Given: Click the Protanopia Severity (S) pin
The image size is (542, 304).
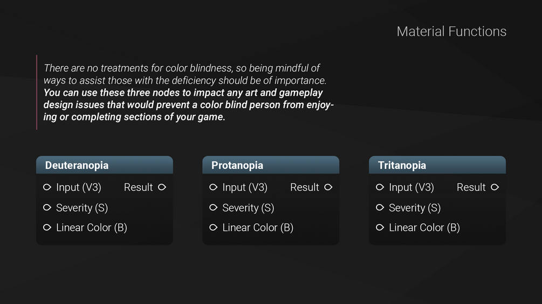Looking at the screenshot, I should click(x=213, y=208).
